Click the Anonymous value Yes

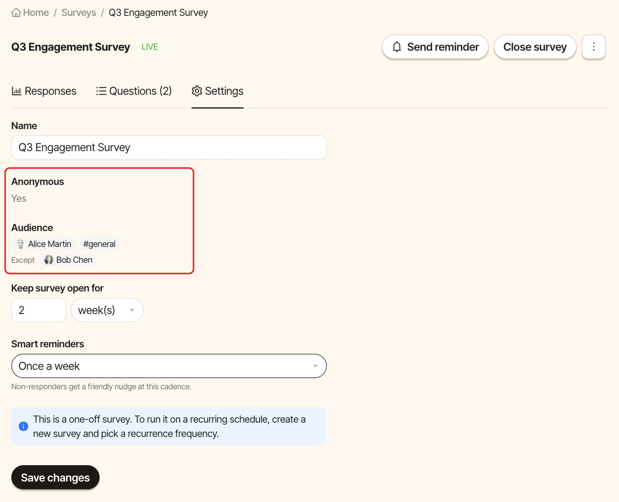pyautogui.click(x=19, y=198)
